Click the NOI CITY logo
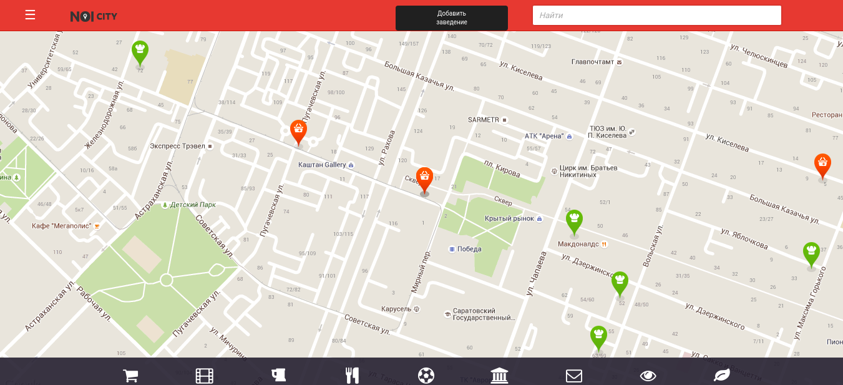 [94, 16]
